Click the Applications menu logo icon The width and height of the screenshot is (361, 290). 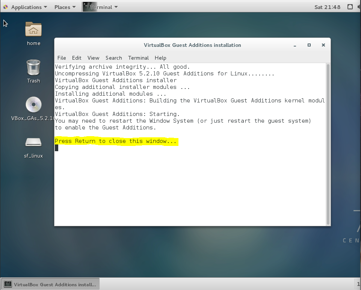tap(6, 7)
